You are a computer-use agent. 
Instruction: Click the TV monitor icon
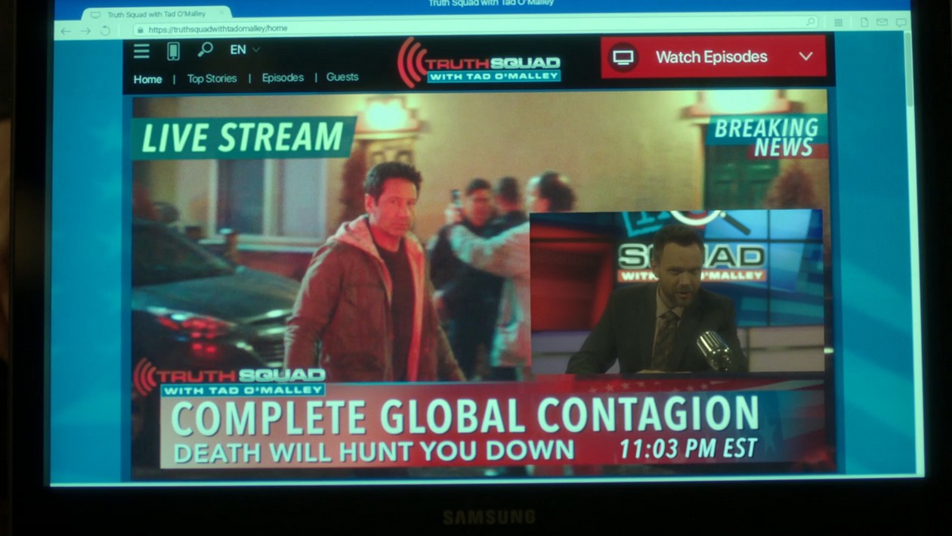pyautogui.click(x=623, y=57)
